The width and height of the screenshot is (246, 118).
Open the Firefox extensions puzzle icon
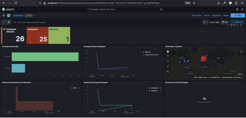point(236,3)
